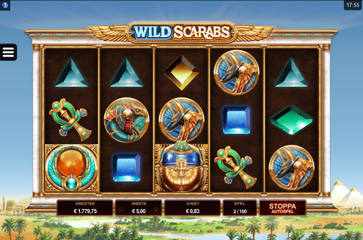Click the teal triangle gem in the fifth reel

tap(291, 73)
